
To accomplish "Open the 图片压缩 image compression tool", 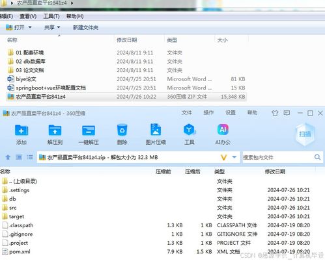I will click(156, 134).
